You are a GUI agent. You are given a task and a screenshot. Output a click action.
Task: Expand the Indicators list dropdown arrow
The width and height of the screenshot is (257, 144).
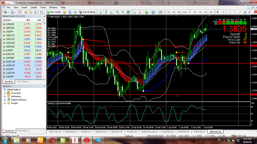pyautogui.click(x=149, y=12)
